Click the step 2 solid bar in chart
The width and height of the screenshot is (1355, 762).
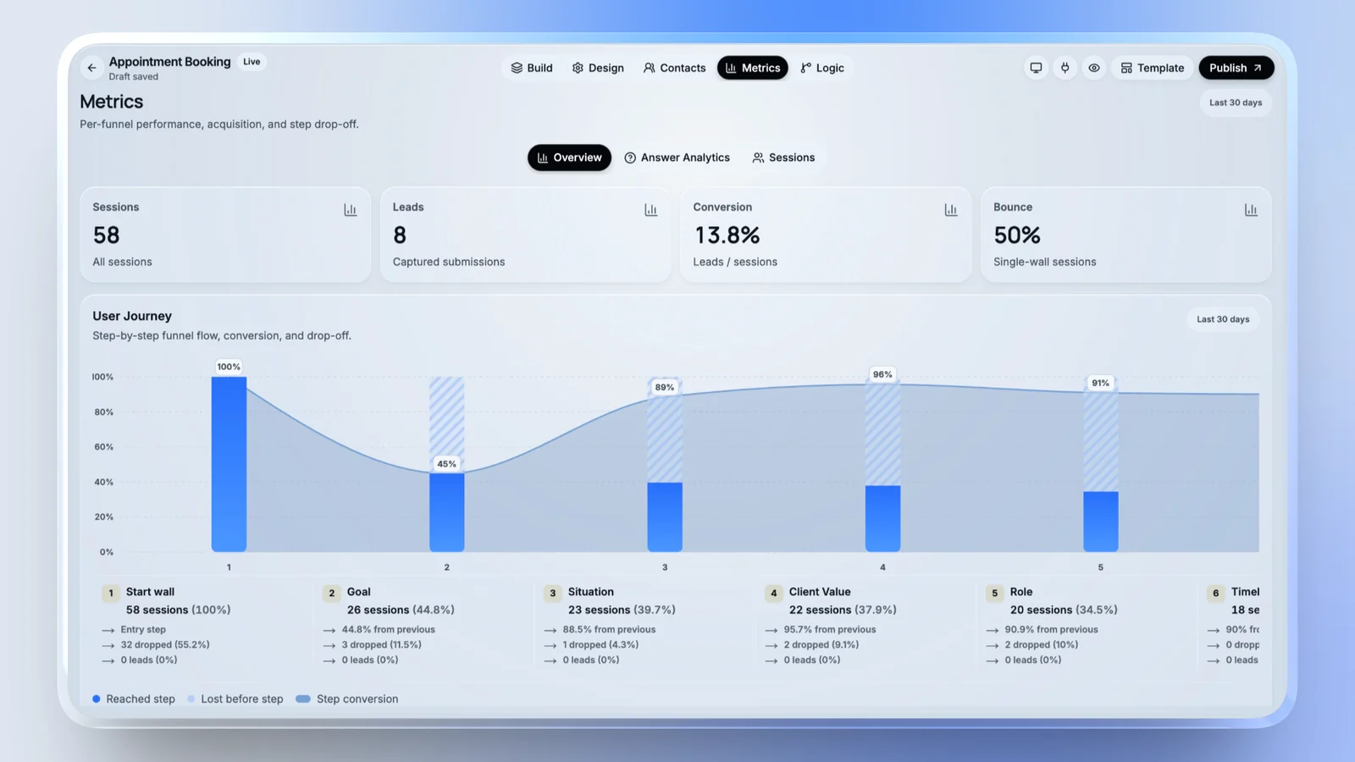[x=446, y=512]
